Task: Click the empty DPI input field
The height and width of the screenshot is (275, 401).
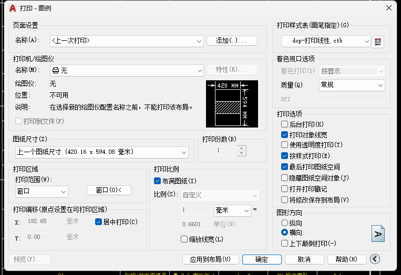Action: click(x=352, y=99)
